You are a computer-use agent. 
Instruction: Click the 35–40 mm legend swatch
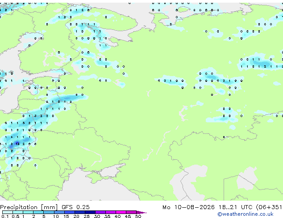point(111,212)
